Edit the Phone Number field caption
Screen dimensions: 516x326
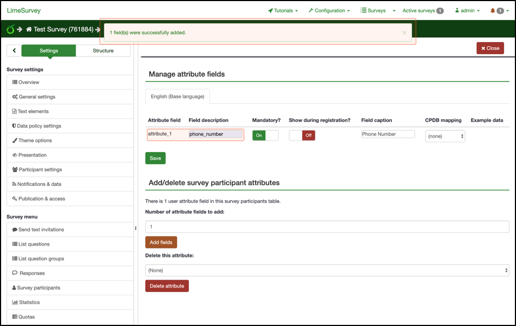[x=388, y=134]
